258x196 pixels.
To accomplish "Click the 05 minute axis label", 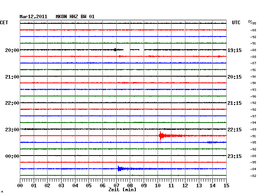I will point(89,185).
